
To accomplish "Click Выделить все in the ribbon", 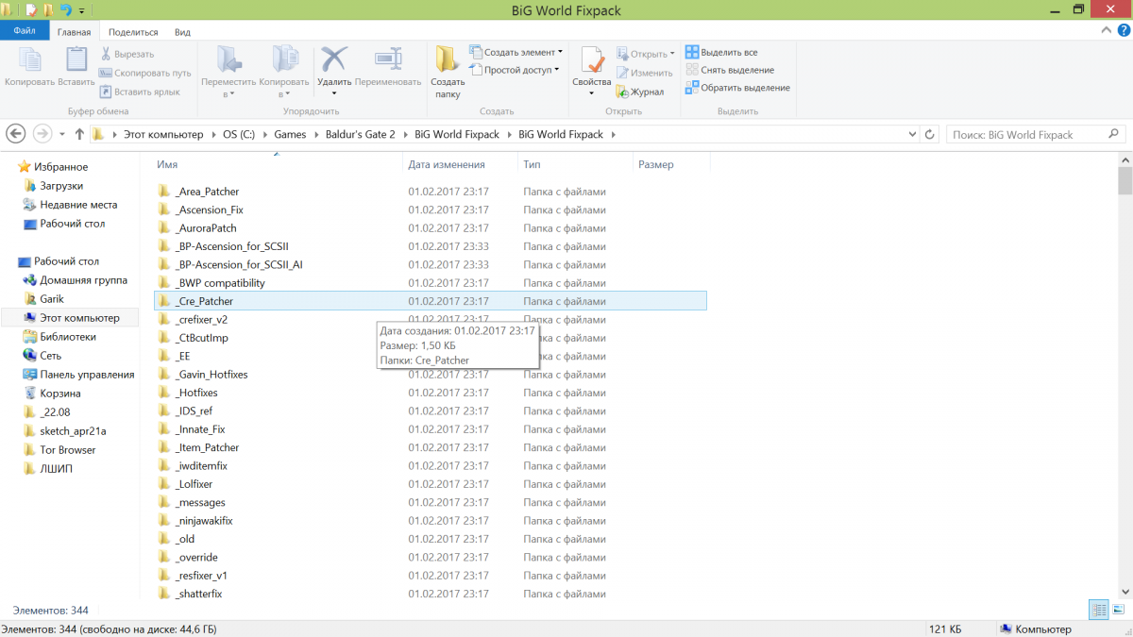I will tap(721, 53).
